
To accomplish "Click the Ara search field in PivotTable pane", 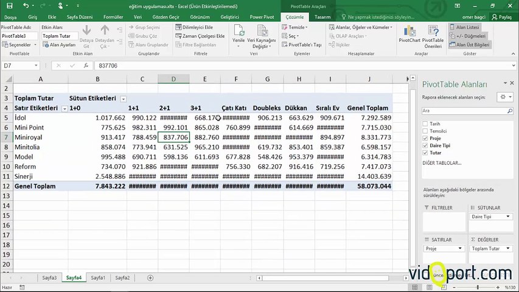I will 464,111.
